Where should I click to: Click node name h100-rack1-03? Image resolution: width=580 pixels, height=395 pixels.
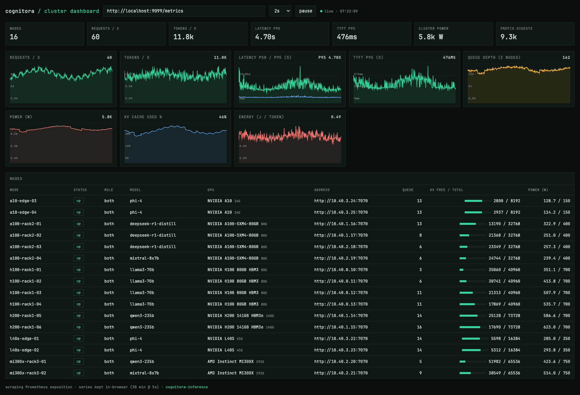click(26, 293)
